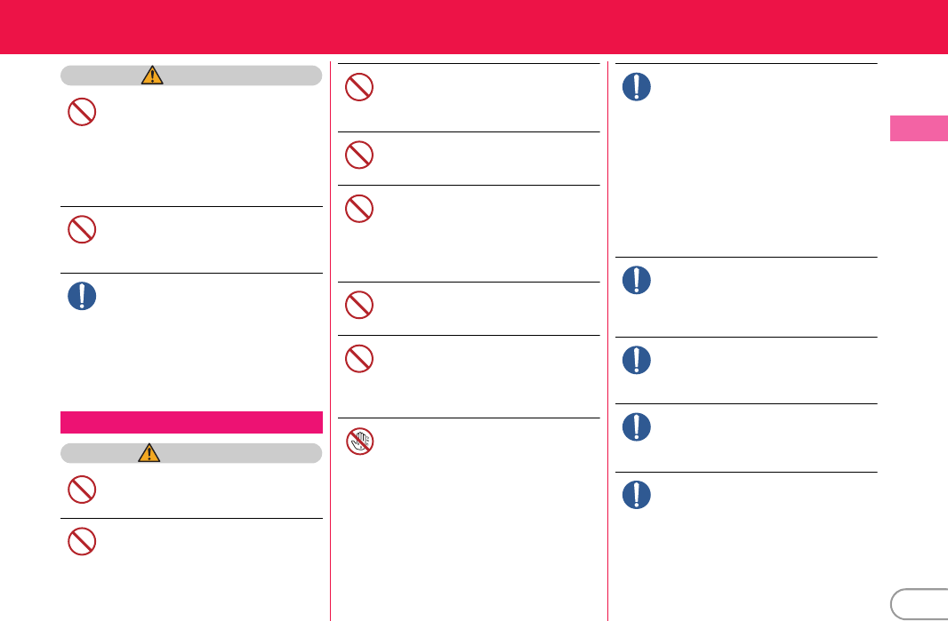
Task: Click the topmost blue exclamation icon in the right column
Action: tap(637, 87)
